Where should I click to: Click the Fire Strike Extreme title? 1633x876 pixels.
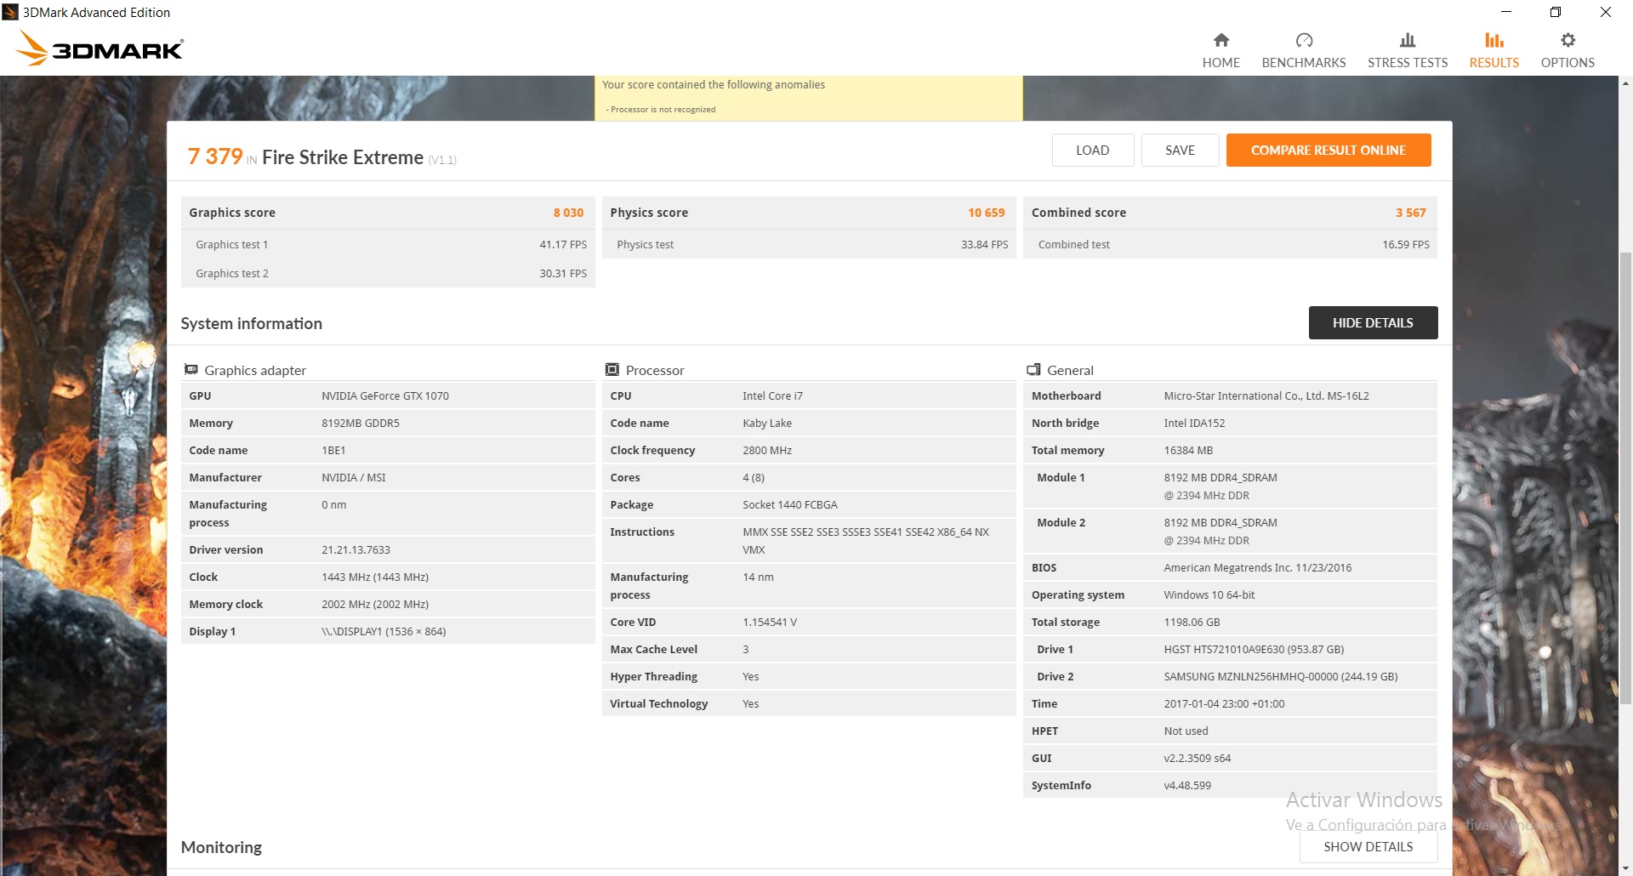[342, 157]
